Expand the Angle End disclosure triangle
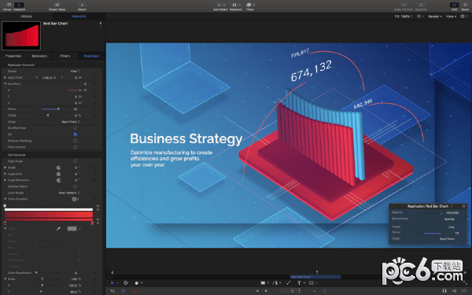The height and width of the screenshot is (295, 472). (x=6, y=174)
